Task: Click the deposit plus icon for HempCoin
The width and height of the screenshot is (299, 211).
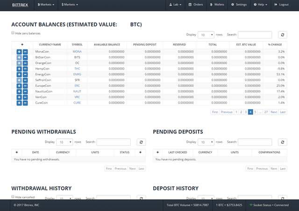Action: tap(19, 69)
